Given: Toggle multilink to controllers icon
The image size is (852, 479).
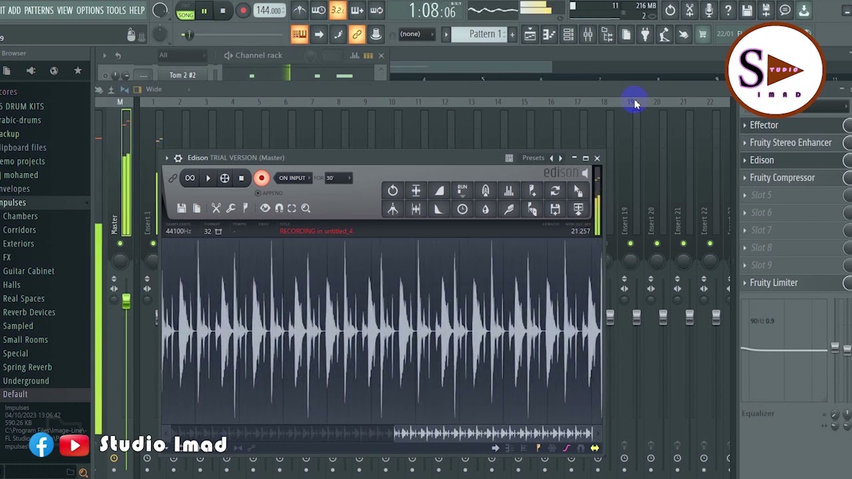Looking at the screenshot, I should click(x=357, y=34).
